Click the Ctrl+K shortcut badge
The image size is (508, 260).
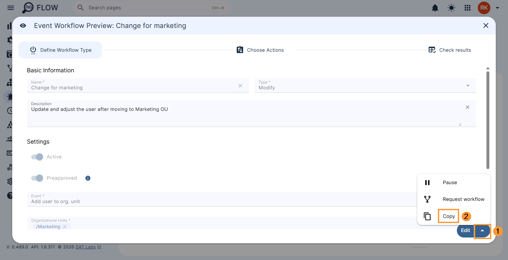[218, 8]
